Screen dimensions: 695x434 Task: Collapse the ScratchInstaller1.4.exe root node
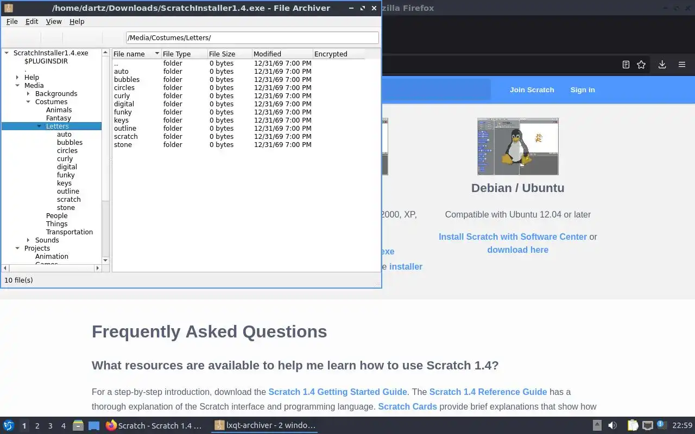click(7, 53)
